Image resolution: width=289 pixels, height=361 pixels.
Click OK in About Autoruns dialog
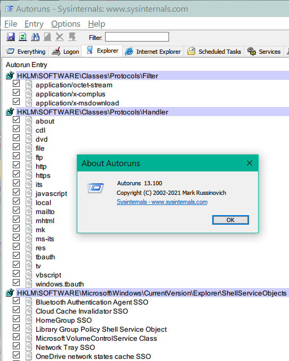(230, 220)
